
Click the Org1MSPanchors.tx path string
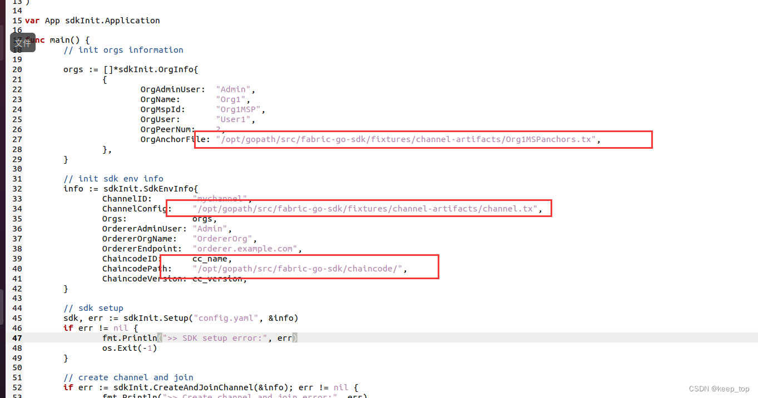406,139
